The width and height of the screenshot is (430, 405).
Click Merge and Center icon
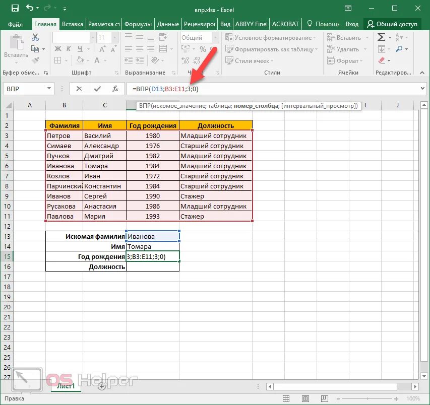click(x=163, y=49)
